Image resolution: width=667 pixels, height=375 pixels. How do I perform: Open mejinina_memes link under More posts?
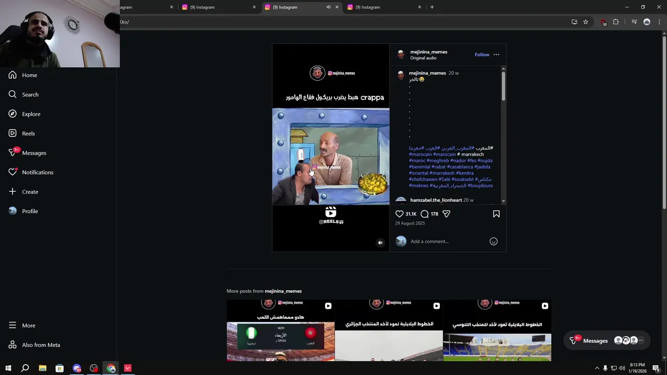click(283, 291)
